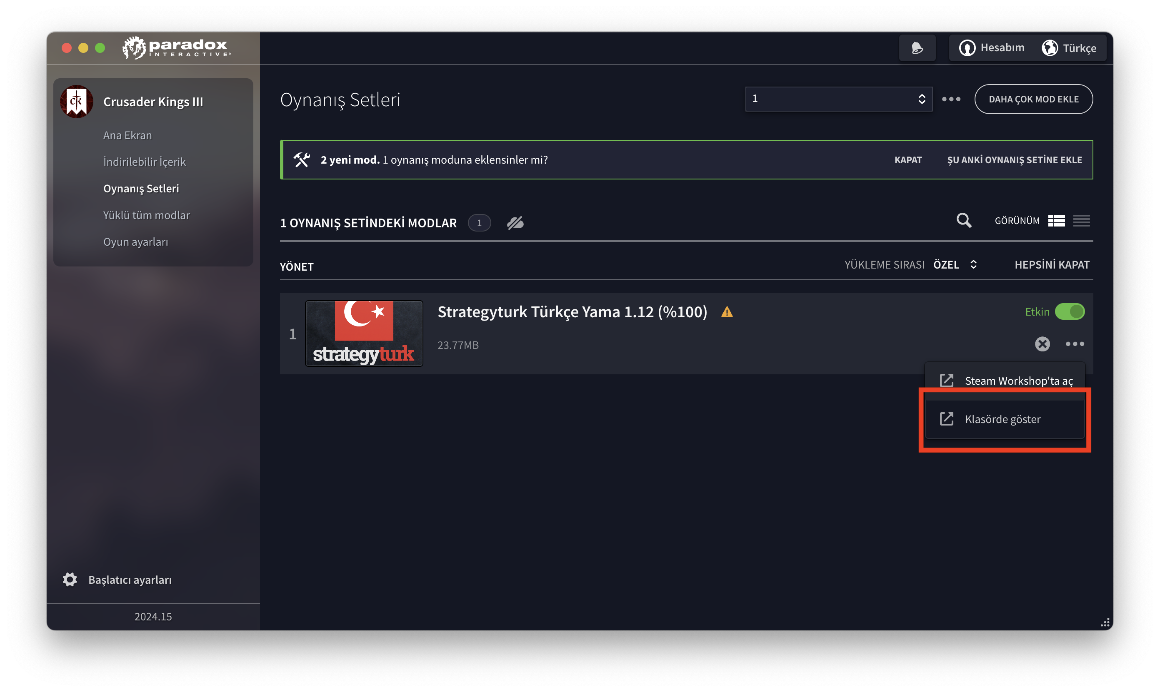Remove Strategyturk mod with X icon

click(x=1042, y=344)
